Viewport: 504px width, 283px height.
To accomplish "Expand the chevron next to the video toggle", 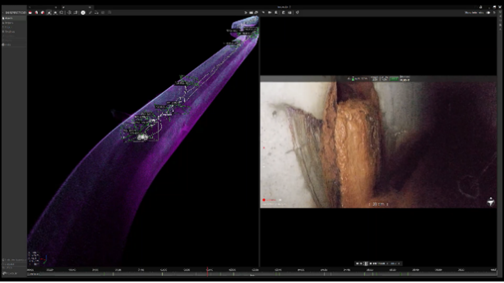I will point(494,13).
